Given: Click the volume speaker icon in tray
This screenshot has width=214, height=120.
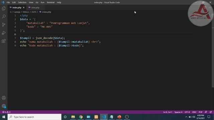Looking at the screenshot, I should tap(194, 117).
